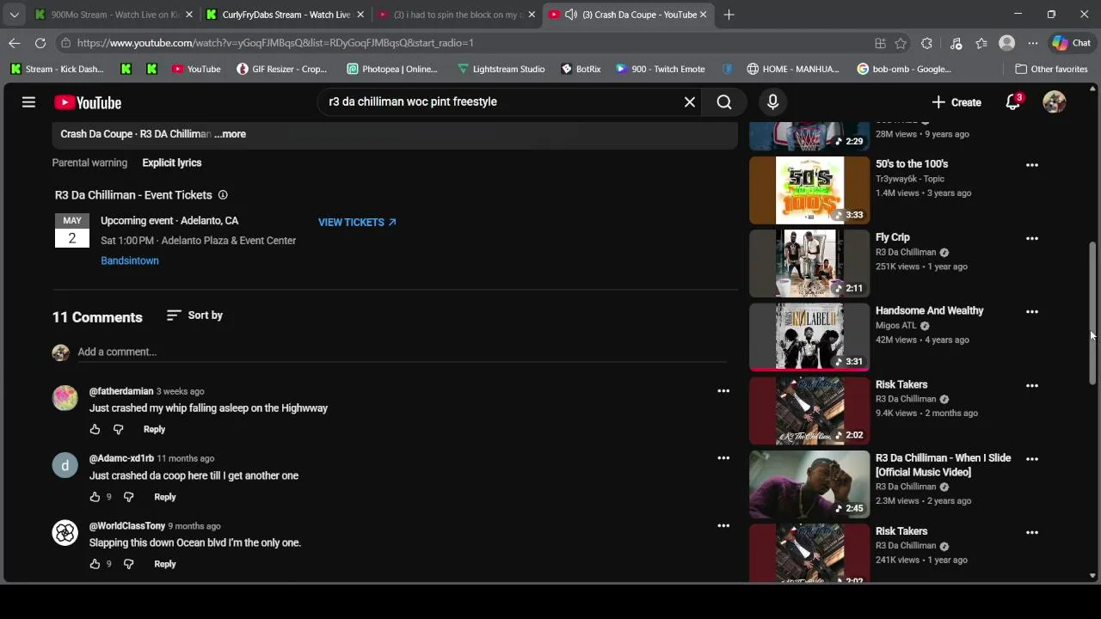1101x619 pixels.
Task: Reload the page
Action: pyautogui.click(x=40, y=43)
